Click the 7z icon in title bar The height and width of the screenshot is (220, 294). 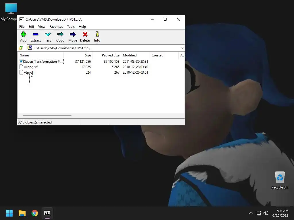click(22, 19)
